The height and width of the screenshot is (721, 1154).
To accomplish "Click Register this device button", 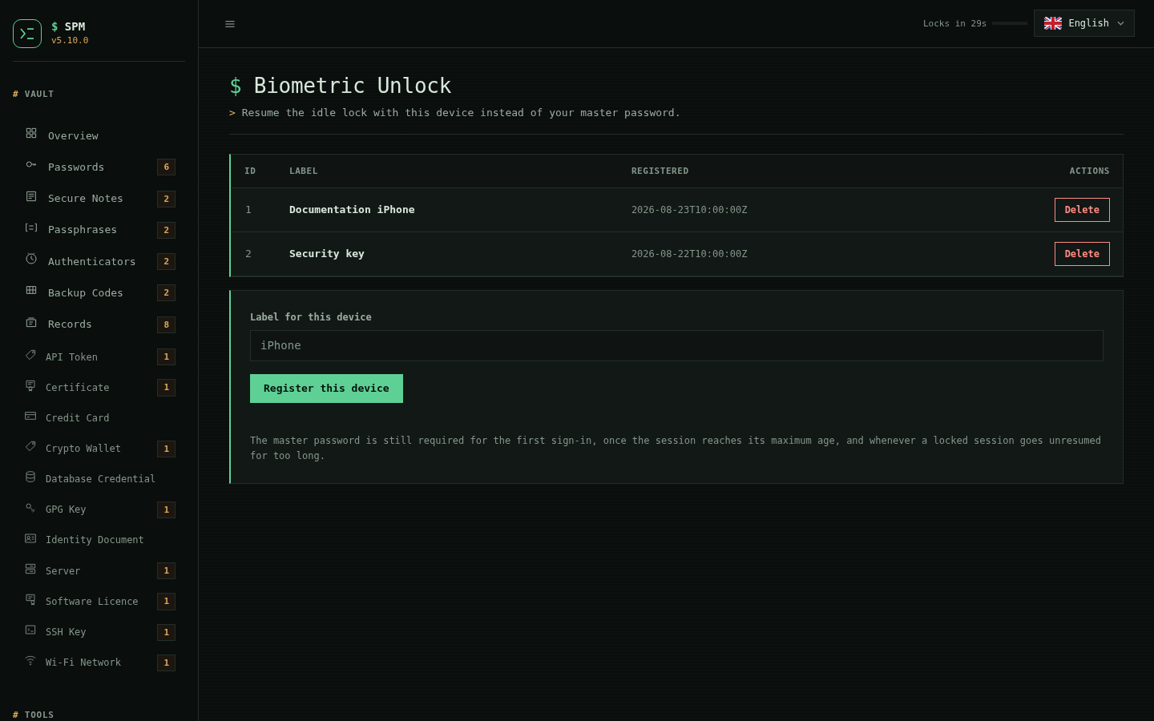I will point(326,389).
